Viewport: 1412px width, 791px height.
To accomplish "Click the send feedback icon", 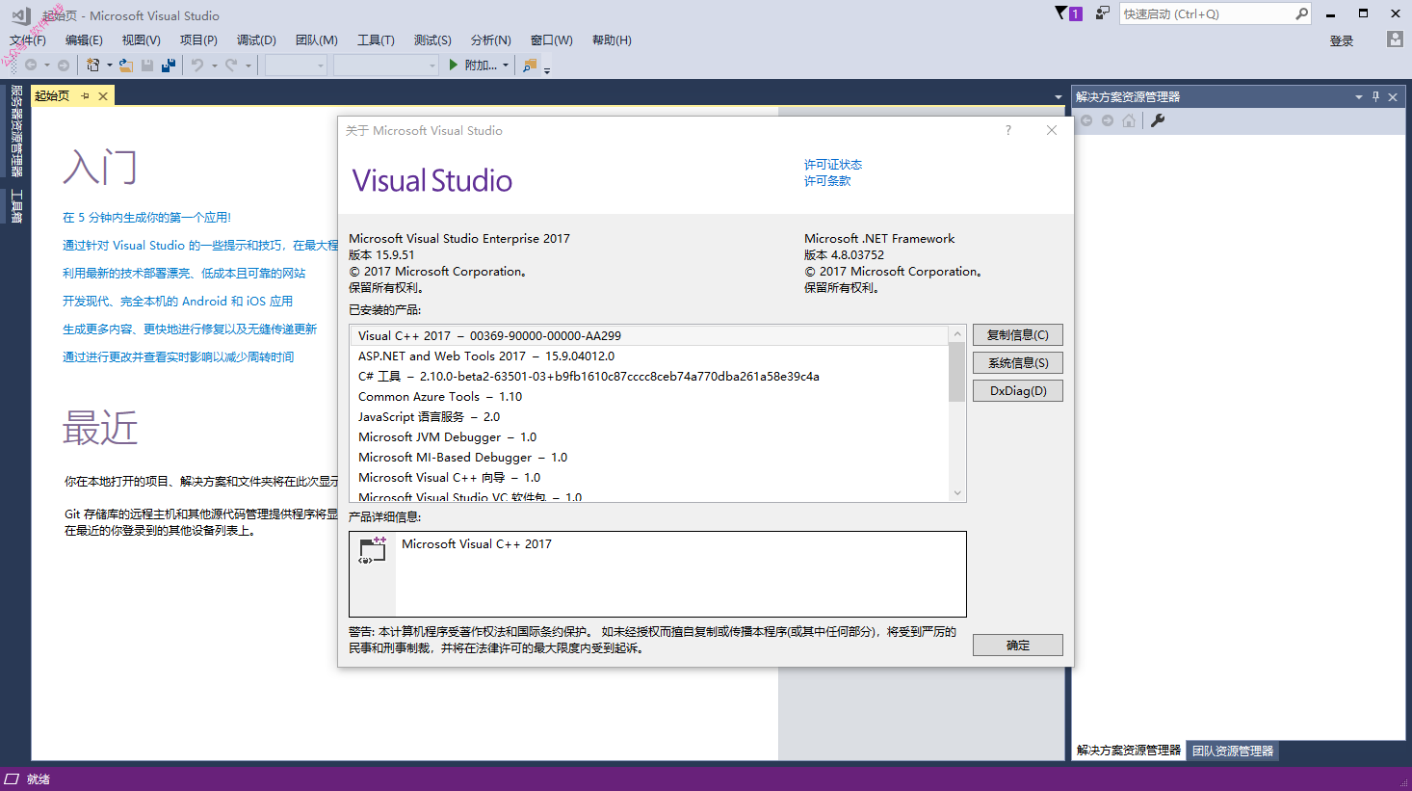I will click(x=1103, y=13).
